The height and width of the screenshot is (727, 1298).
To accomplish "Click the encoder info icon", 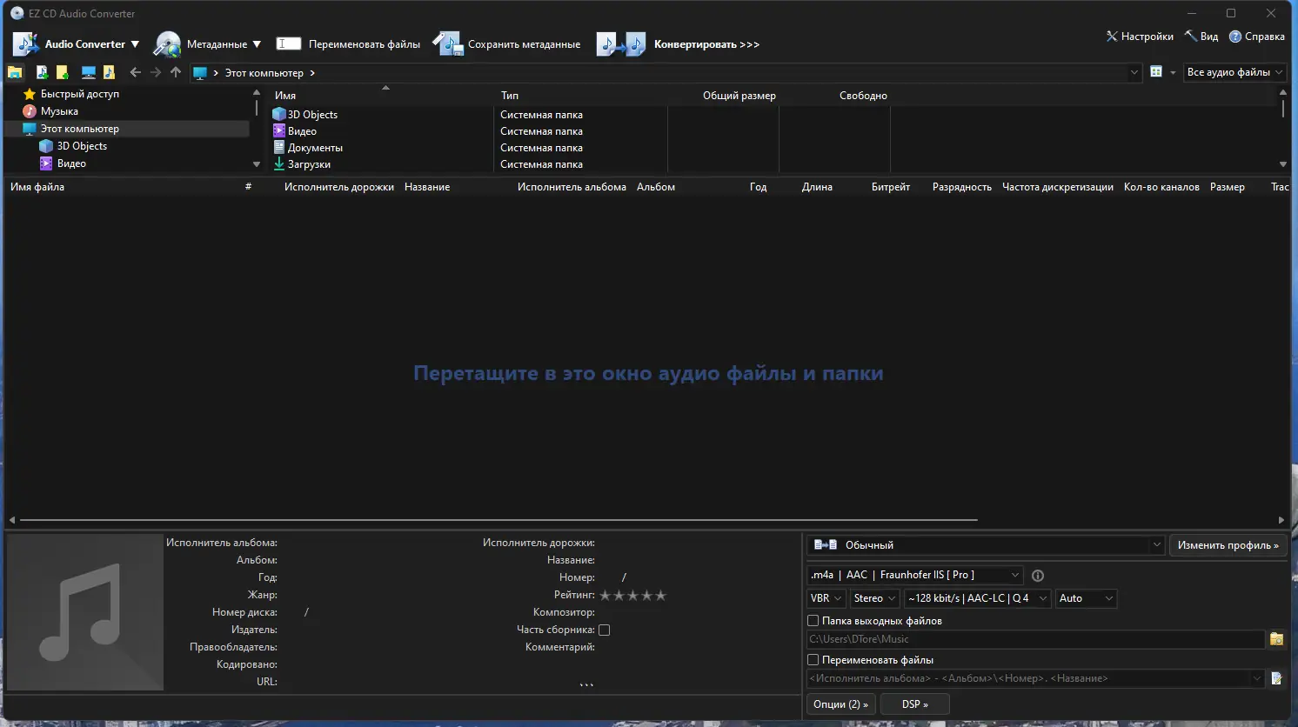I will point(1038,576).
